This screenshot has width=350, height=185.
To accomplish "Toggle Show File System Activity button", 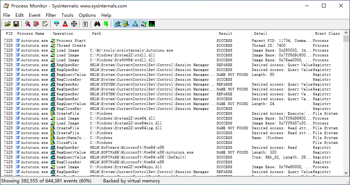I will click(x=126, y=24).
